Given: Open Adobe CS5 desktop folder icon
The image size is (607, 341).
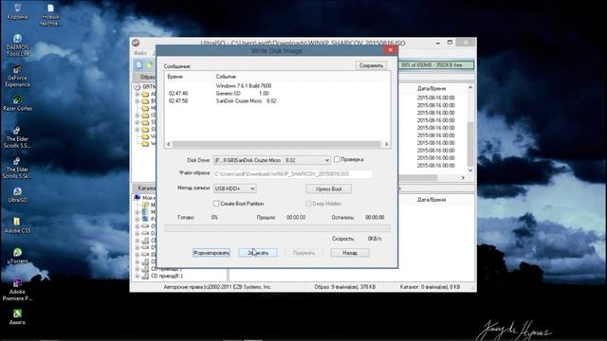Looking at the screenshot, I should (17, 225).
